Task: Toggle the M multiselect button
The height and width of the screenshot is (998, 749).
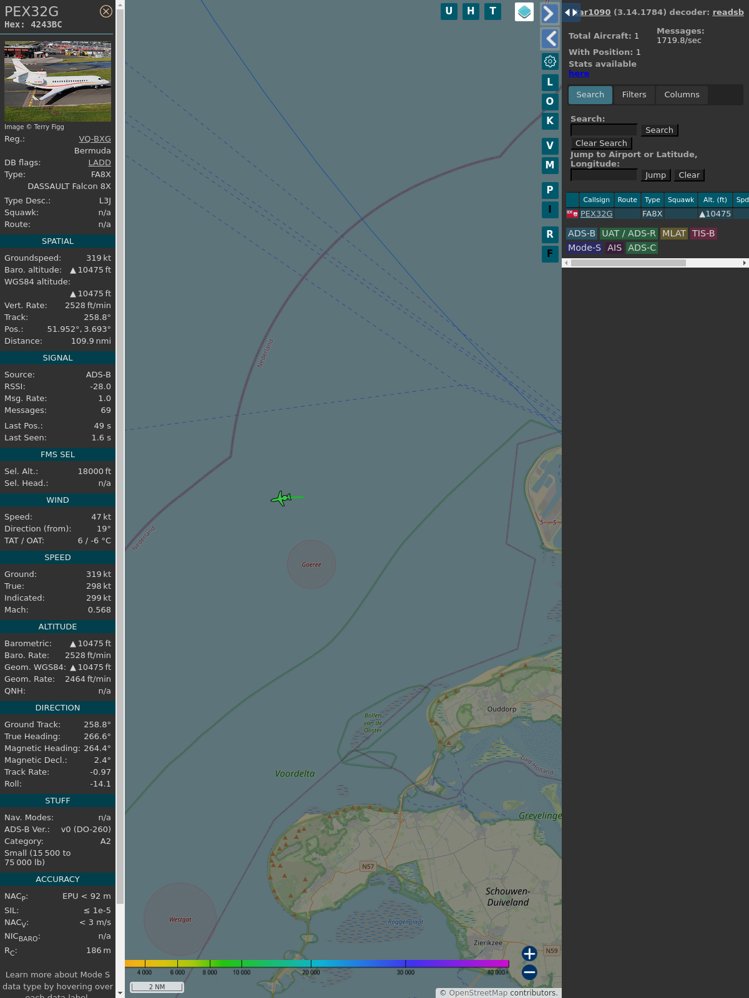Action: [x=550, y=165]
